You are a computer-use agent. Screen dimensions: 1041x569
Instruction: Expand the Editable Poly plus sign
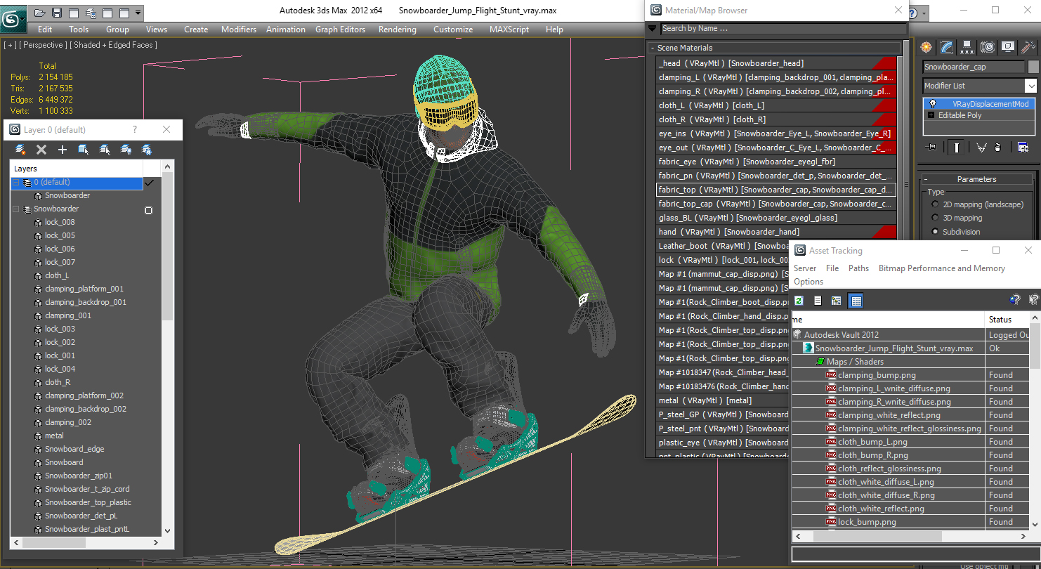(x=931, y=115)
